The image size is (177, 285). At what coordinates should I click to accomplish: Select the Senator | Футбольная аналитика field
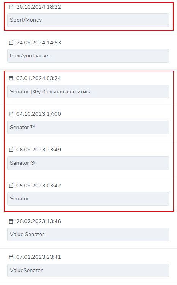pyautogui.click(x=88, y=91)
